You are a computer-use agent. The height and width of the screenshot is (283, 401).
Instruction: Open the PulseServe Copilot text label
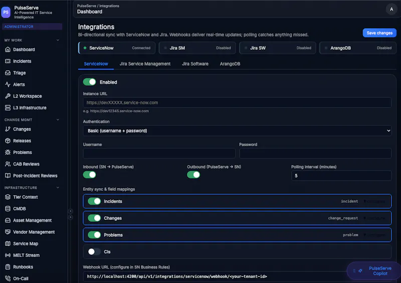(x=380, y=271)
